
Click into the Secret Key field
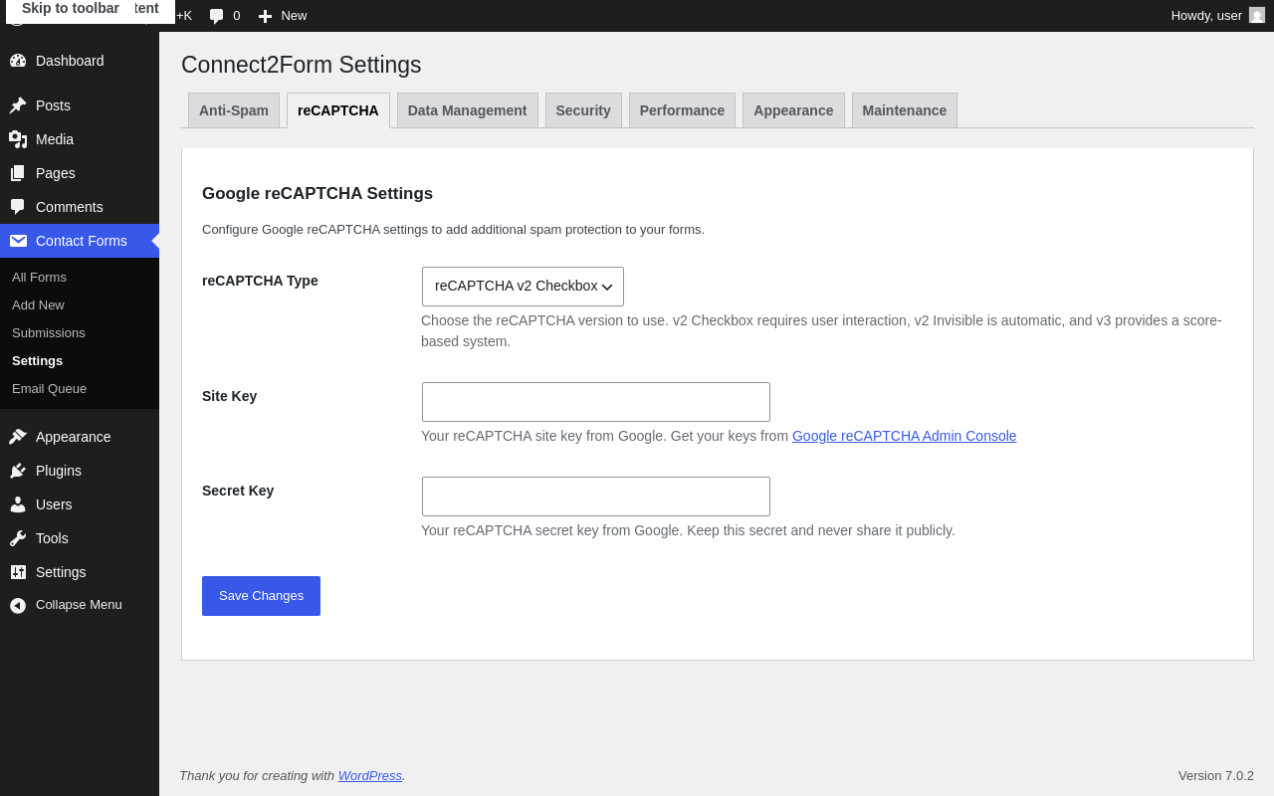596,497
